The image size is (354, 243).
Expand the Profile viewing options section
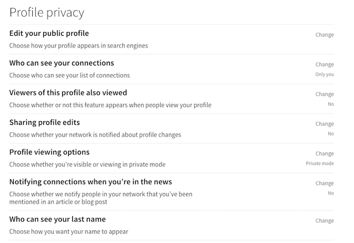49,152
